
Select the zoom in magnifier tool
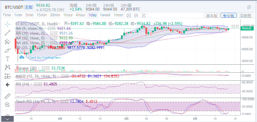coord(7,105)
